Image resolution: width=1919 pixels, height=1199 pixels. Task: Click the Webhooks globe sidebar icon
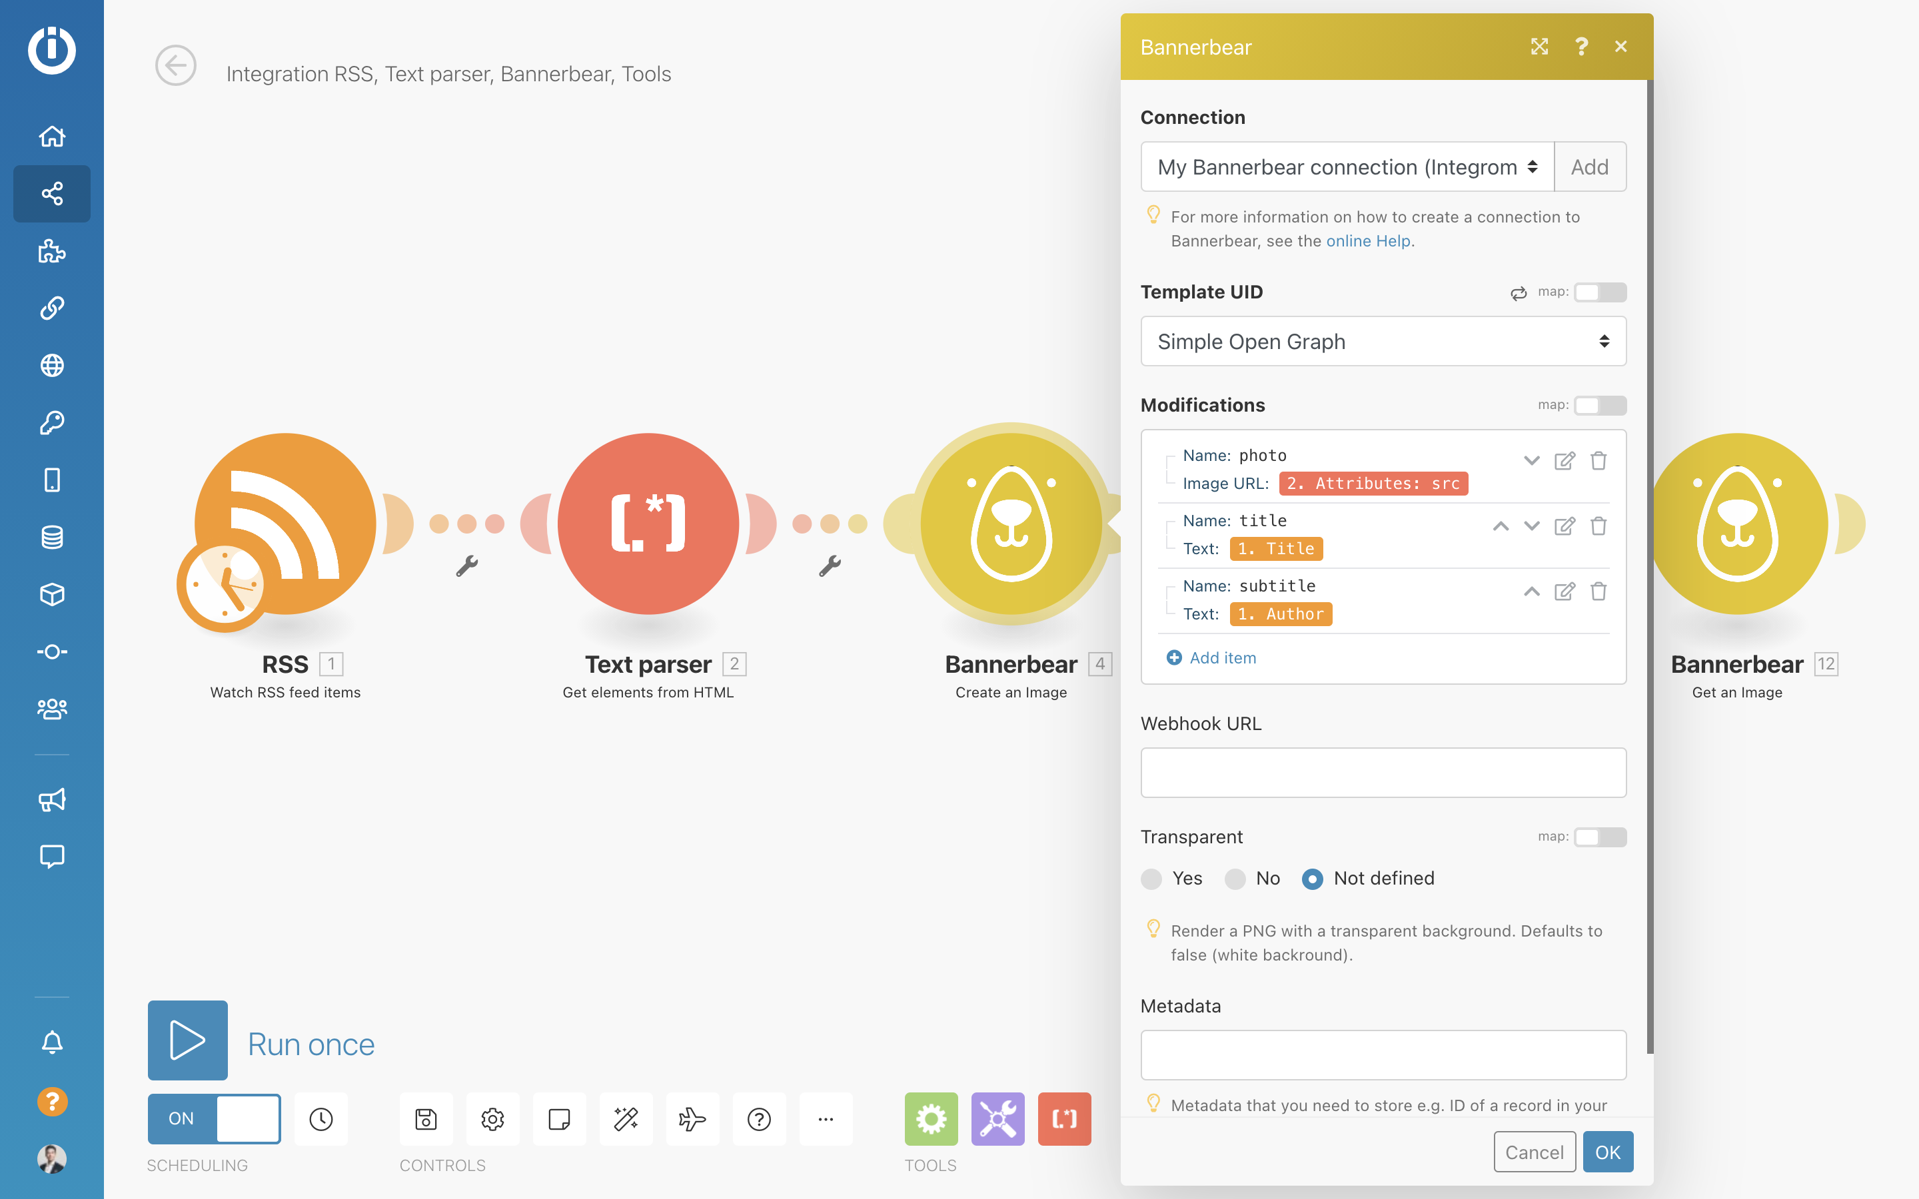click(51, 366)
